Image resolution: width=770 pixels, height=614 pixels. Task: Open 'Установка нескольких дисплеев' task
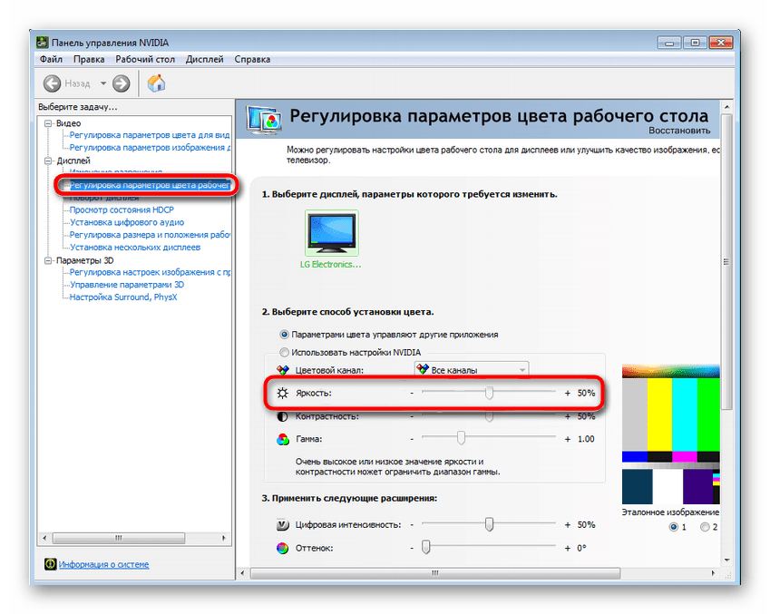pyautogui.click(x=135, y=247)
